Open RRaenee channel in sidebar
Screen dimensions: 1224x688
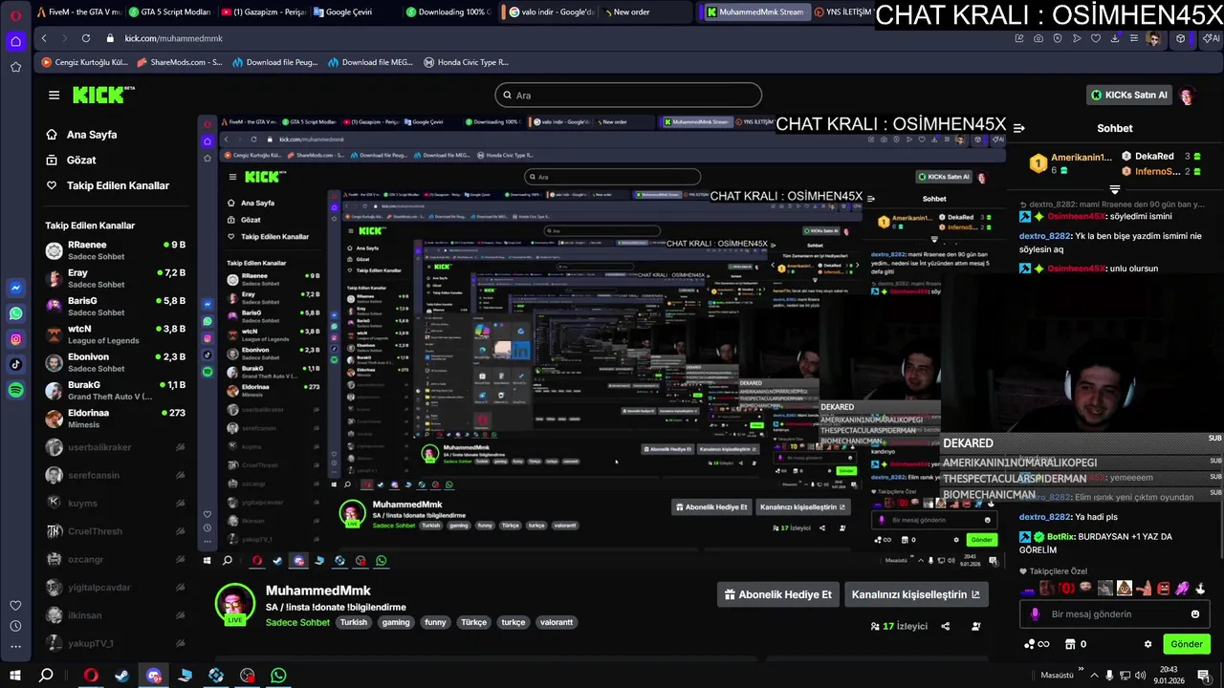coord(115,249)
